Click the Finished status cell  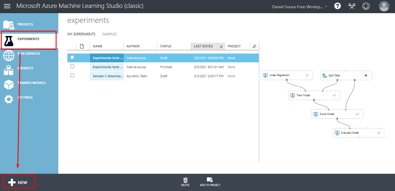click(166, 67)
